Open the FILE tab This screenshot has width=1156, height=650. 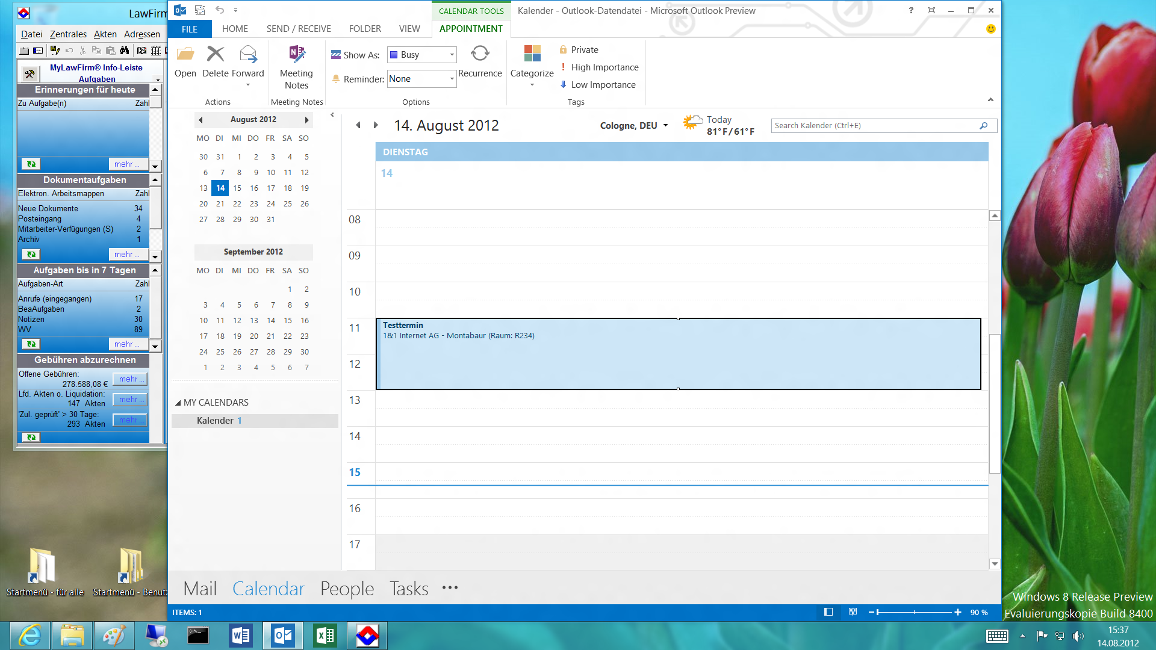pos(190,29)
